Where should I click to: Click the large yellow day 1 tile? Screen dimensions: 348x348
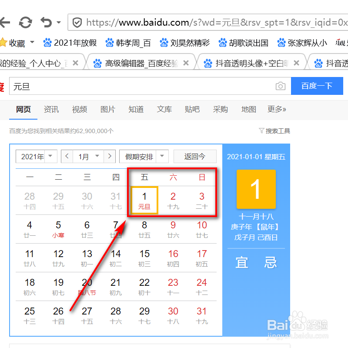256,189
